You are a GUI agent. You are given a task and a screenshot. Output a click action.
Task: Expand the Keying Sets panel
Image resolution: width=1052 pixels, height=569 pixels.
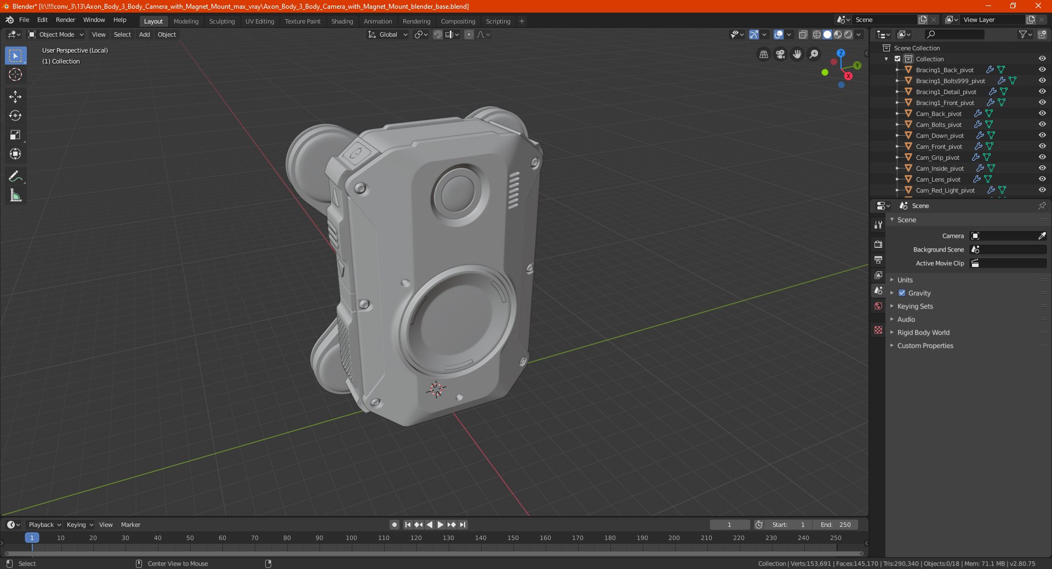coord(914,306)
